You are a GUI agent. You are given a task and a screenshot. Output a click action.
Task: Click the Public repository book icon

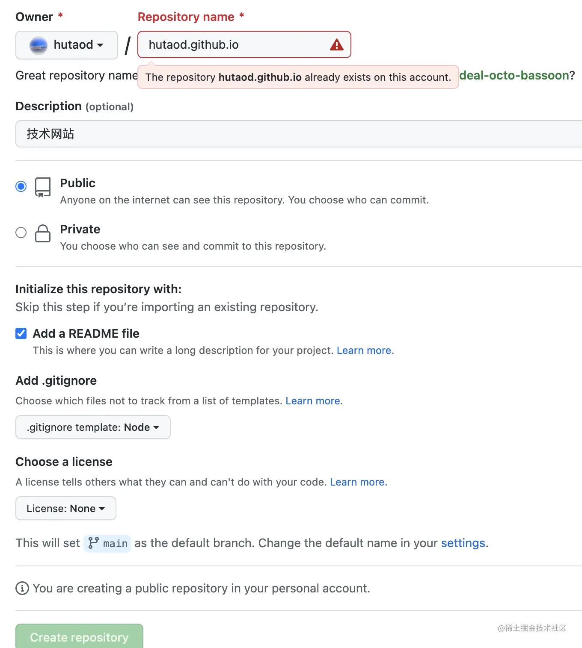point(43,187)
